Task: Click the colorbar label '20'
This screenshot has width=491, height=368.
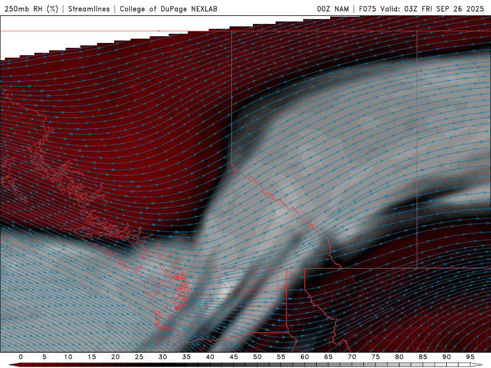Action: coord(115,357)
